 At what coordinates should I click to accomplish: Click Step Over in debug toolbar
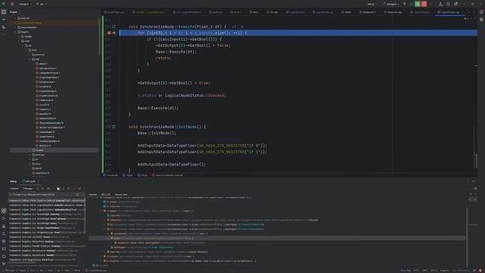click(58, 189)
